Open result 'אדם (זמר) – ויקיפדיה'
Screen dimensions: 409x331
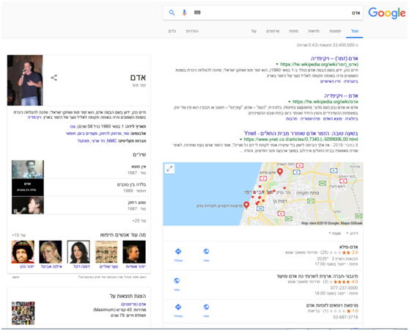334,58
